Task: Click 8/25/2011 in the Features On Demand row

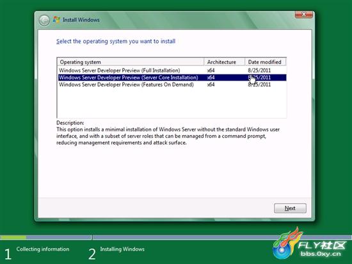Action: click(259, 85)
